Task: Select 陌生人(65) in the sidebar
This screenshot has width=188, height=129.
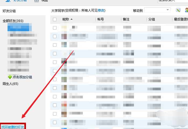Action: click(x=10, y=84)
